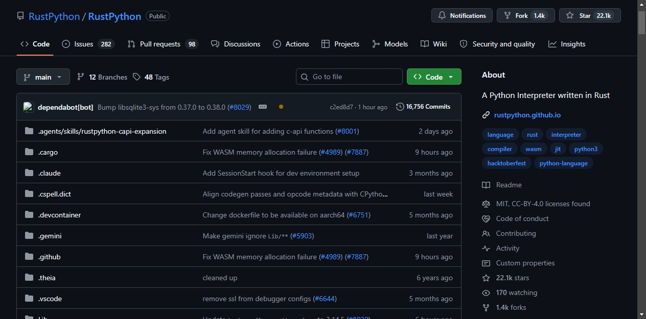Expand commit message ellipsis button

[263, 107]
